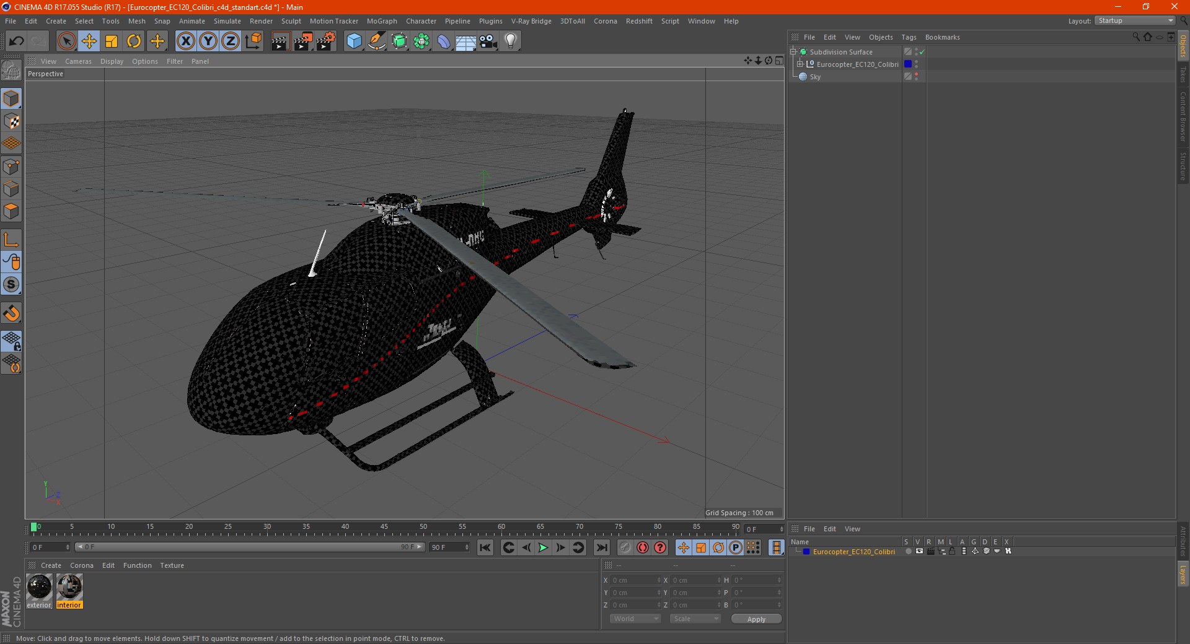The height and width of the screenshot is (644, 1190).
Task: Open Object Manager Tags menu
Action: [909, 37]
